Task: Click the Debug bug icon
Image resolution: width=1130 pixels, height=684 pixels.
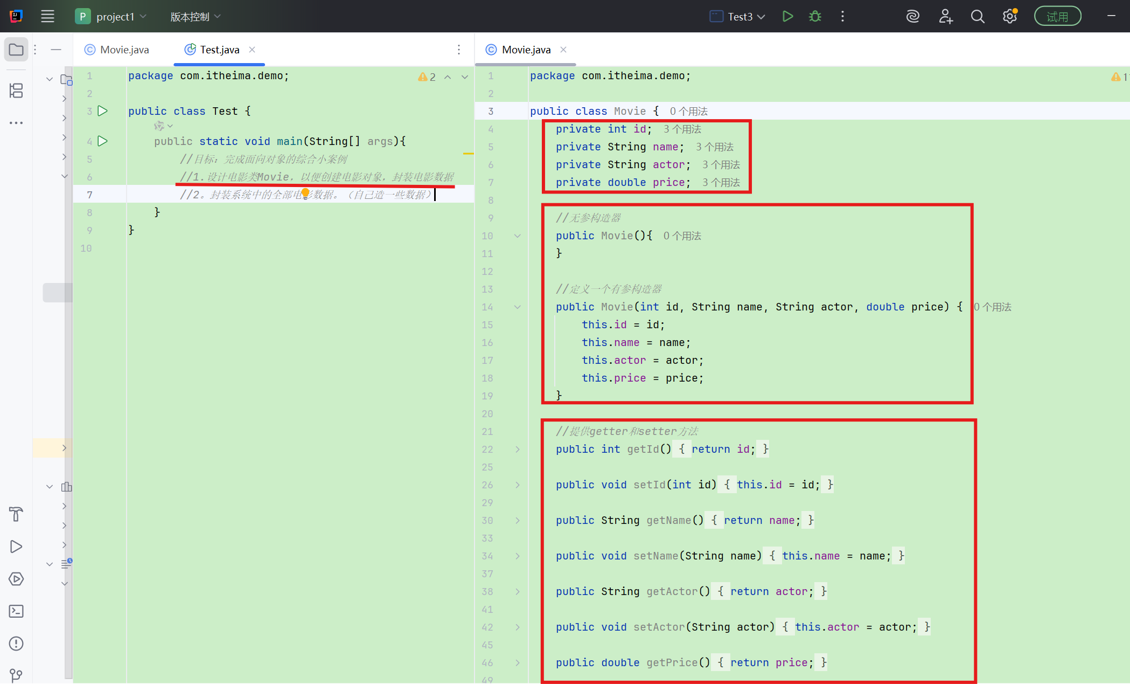Action: (x=815, y=16)
